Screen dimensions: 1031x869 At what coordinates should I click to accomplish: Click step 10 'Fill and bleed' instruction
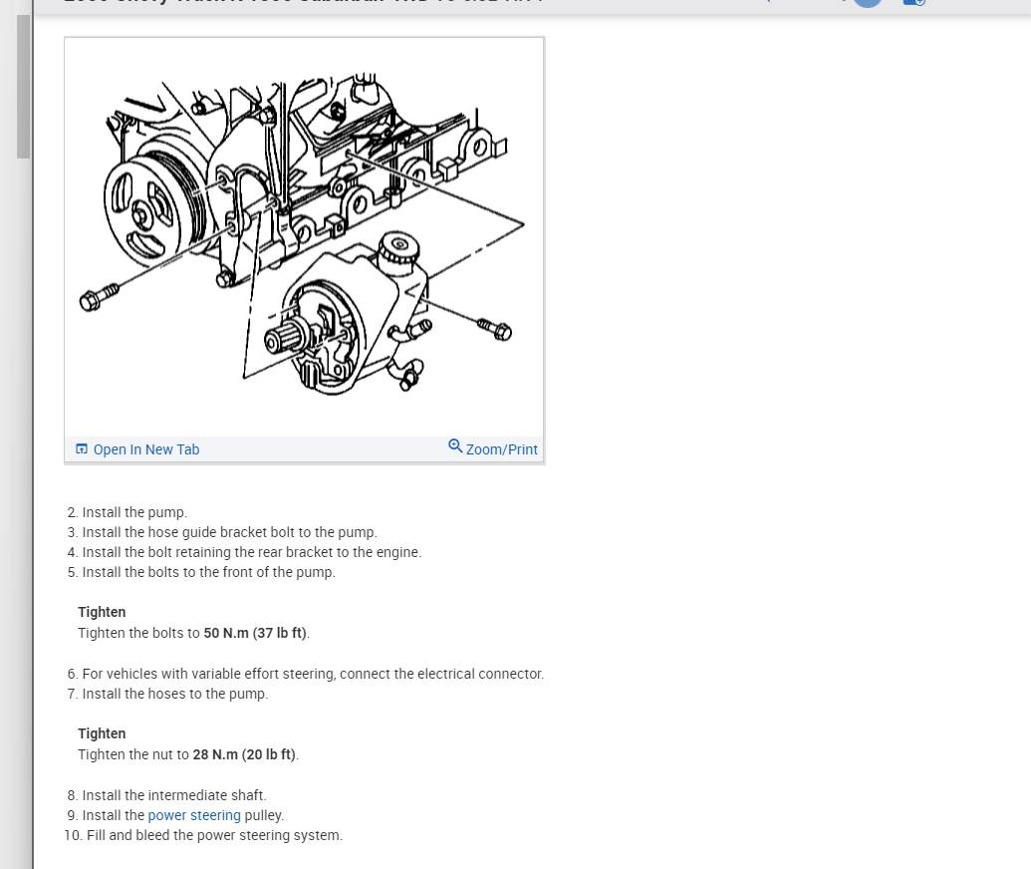click(x=214, y=835)
